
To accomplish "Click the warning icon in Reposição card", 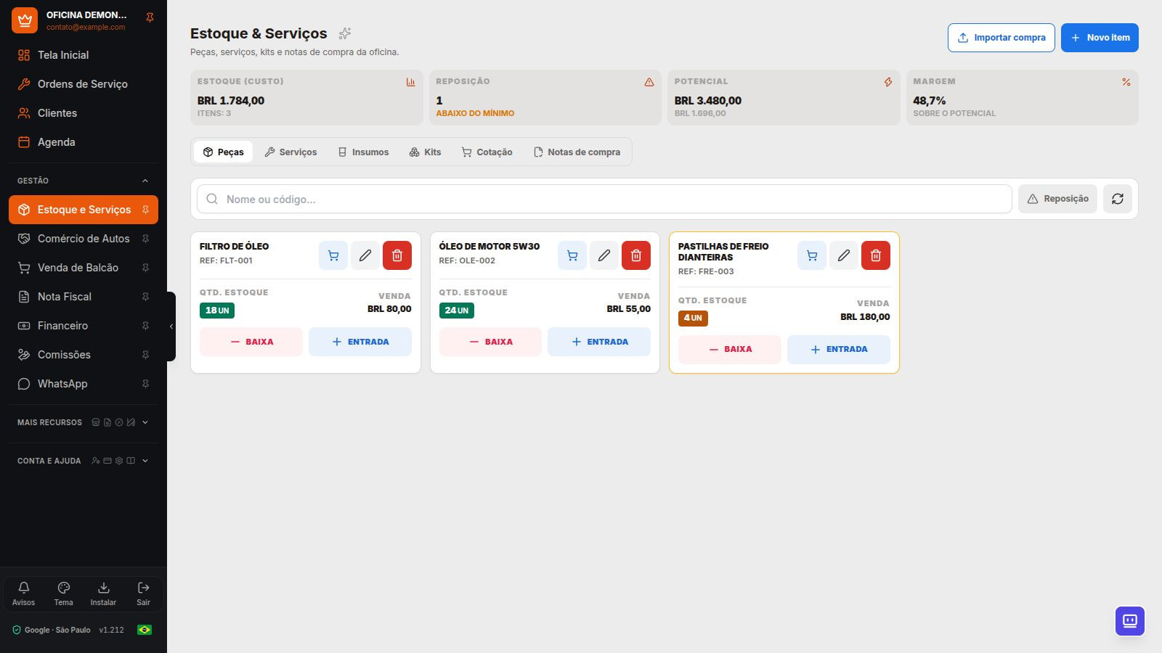I will (x=649, y=82).
